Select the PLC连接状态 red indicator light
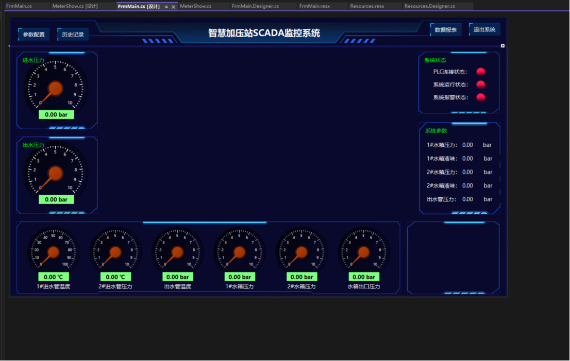570x361 pixels. (x=480, y=72)
